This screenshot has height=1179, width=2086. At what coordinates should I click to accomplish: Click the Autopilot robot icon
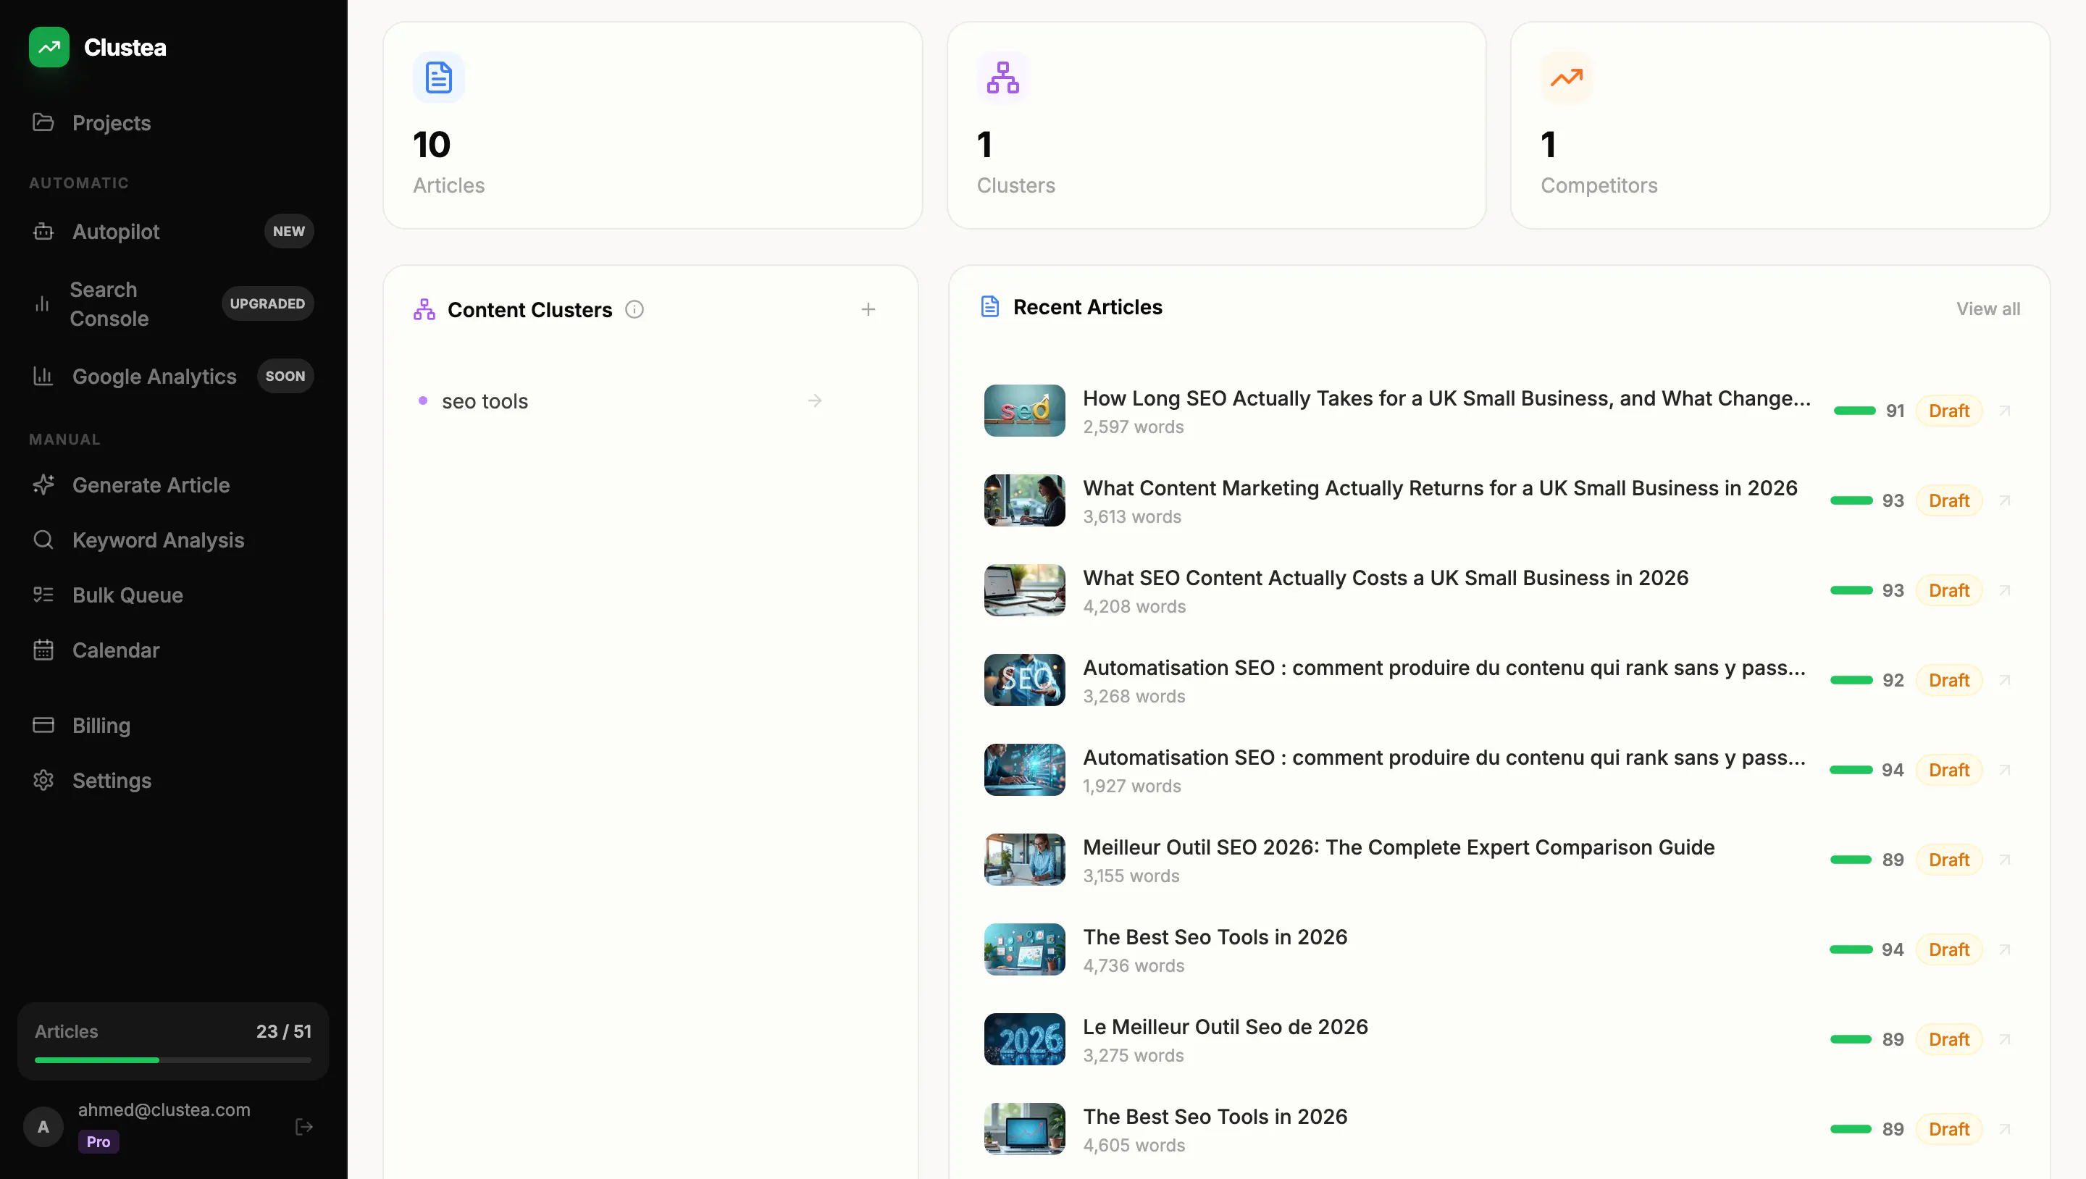point(43,232)
